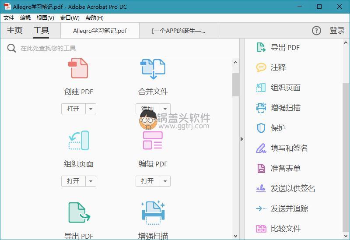Open dropdown arrow next to 合并文件 添加
The image size is (350, 240).
(165, 109)
